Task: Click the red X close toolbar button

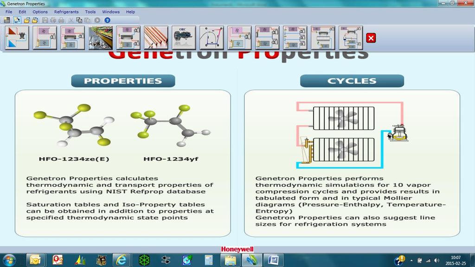Action: pos(371,38)
